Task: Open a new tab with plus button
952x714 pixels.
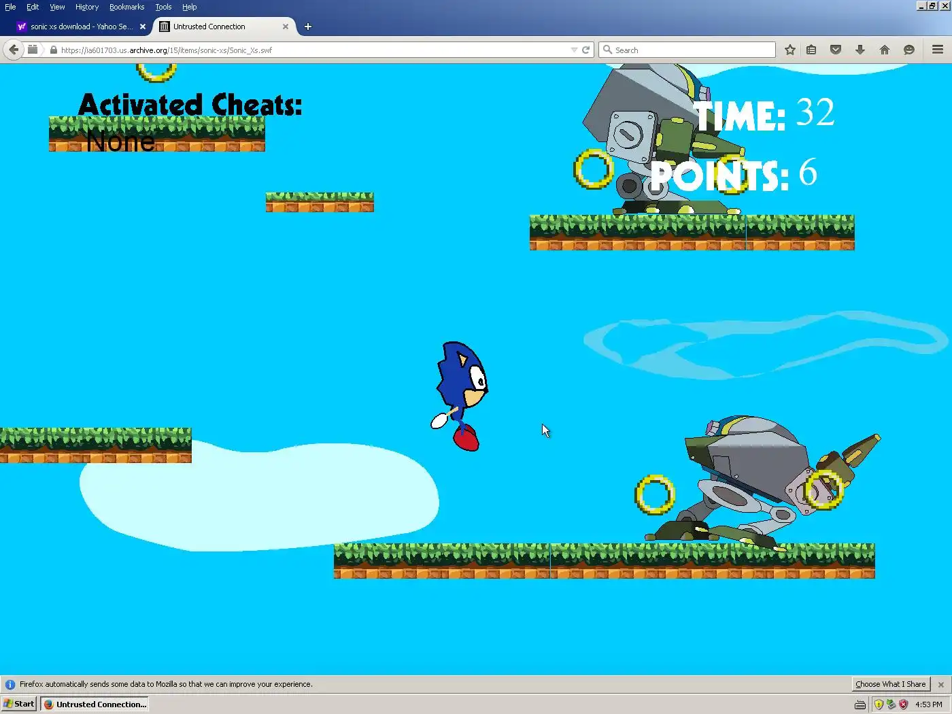Action: 308,27
